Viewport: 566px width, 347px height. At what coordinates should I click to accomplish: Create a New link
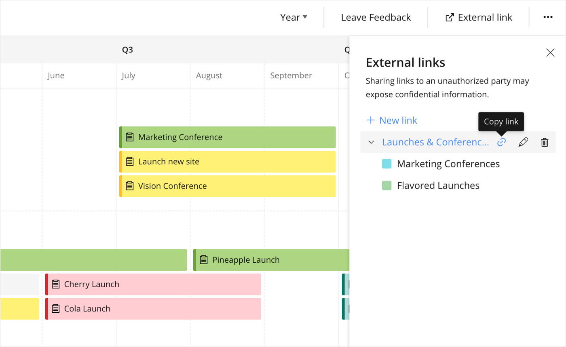(x=392, y=120)
